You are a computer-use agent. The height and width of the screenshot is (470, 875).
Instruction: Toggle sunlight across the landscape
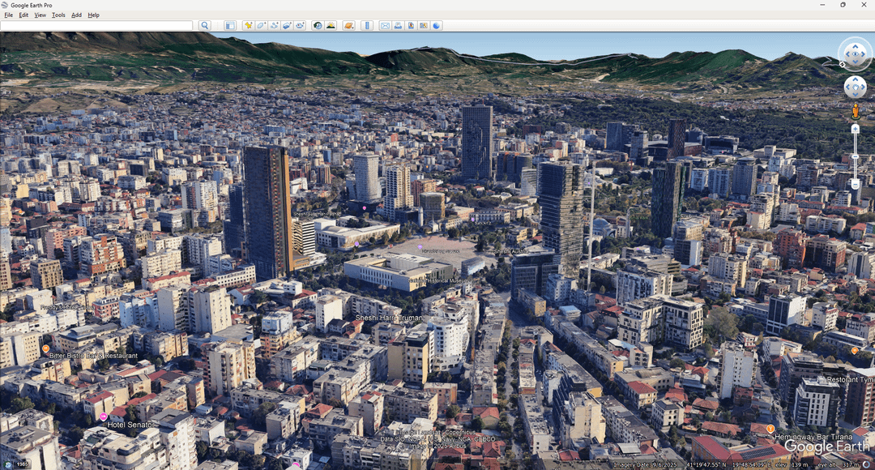coord(331,26)
